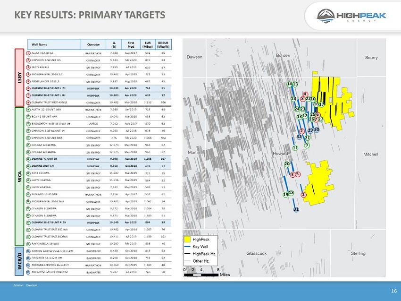Click the JASMINE 'A' UNIT 1H well name
Image resolution: width=401 pixels, height=301 pixels.
click(x=44, y=159)
